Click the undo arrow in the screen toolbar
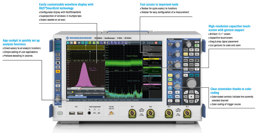Screen dimensions: 259x133 click(68, 43)
